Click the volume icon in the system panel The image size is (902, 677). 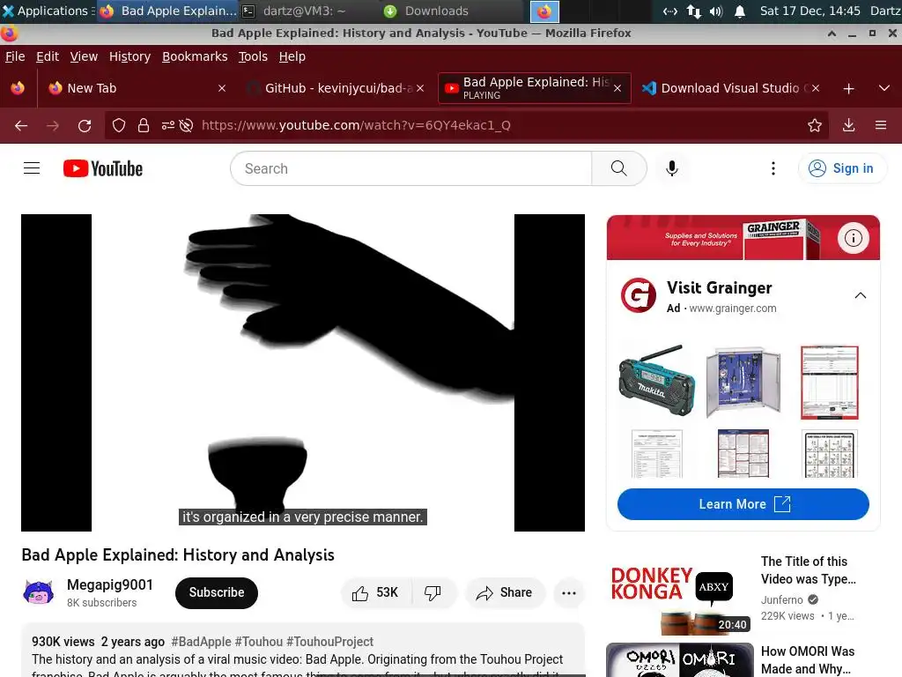point(715,11)
